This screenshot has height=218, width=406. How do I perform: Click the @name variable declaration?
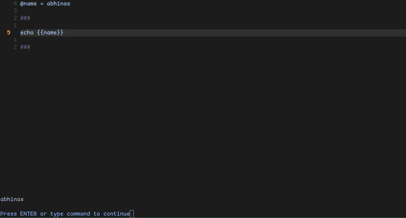pyautogui.click(x=29, y=4)
